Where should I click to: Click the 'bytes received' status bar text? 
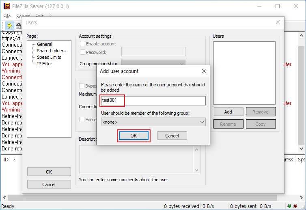click(x=181, y=206)
